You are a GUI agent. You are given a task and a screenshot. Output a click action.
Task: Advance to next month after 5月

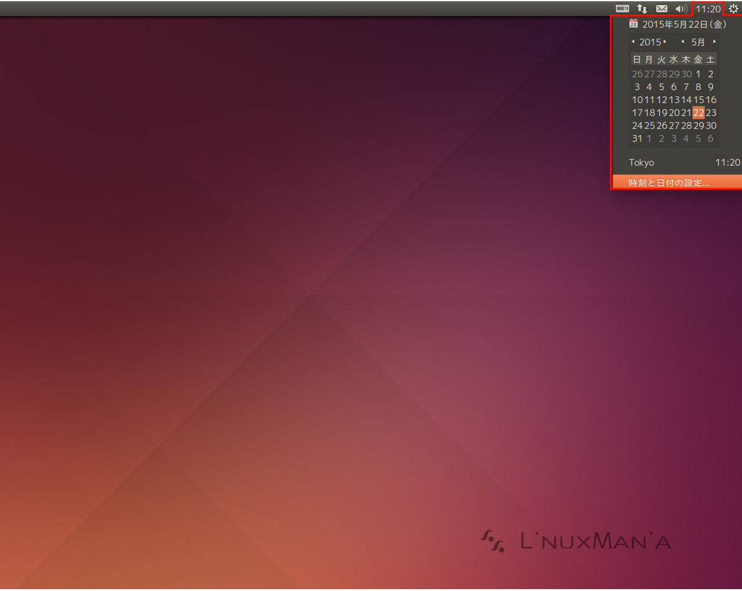click(714, 42)
